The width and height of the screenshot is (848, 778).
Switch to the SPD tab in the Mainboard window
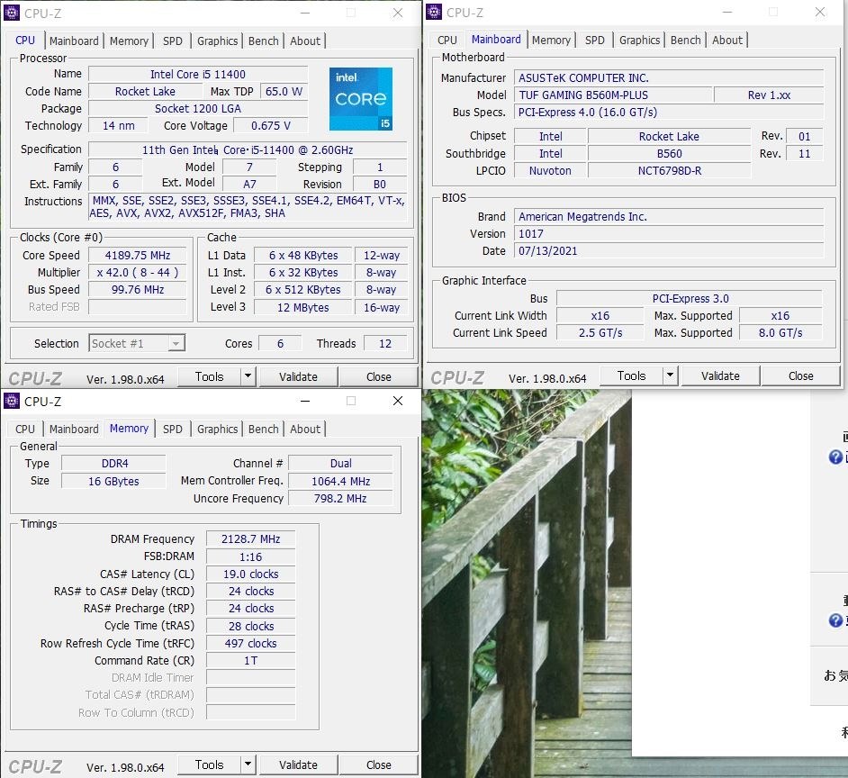point(595,40)
